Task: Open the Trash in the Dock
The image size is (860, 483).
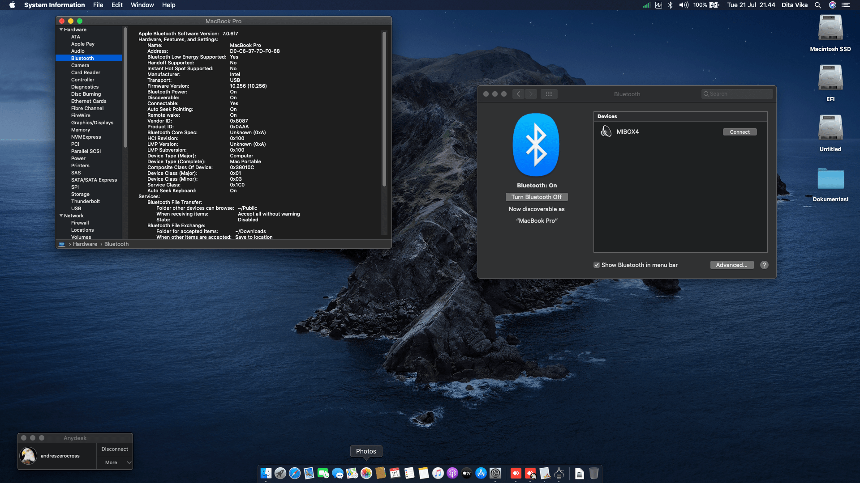Action: click(594, 473)
